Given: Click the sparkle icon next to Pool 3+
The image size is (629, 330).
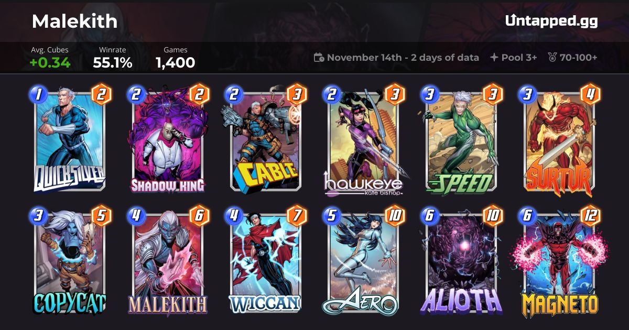Looking at the screenshot, I should 494,58.
